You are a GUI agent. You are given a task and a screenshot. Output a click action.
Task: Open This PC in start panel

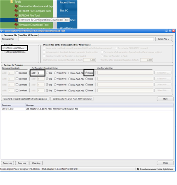[64, 10]
